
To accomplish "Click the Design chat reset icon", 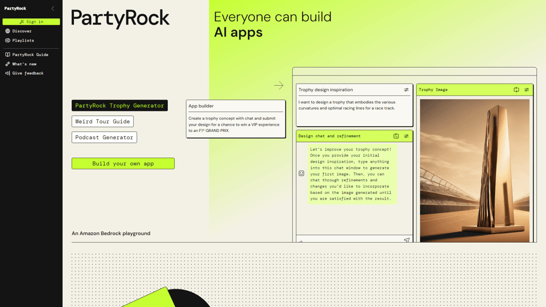I will coord(396,136).
